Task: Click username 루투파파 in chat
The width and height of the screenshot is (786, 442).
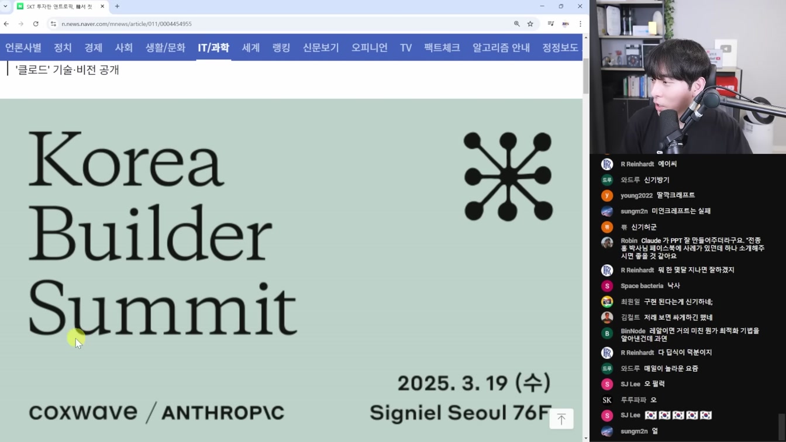Action: coord(633,400)
